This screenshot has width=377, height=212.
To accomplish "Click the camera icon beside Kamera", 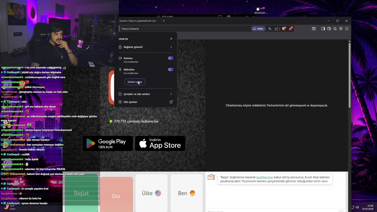I will (120, 58).
